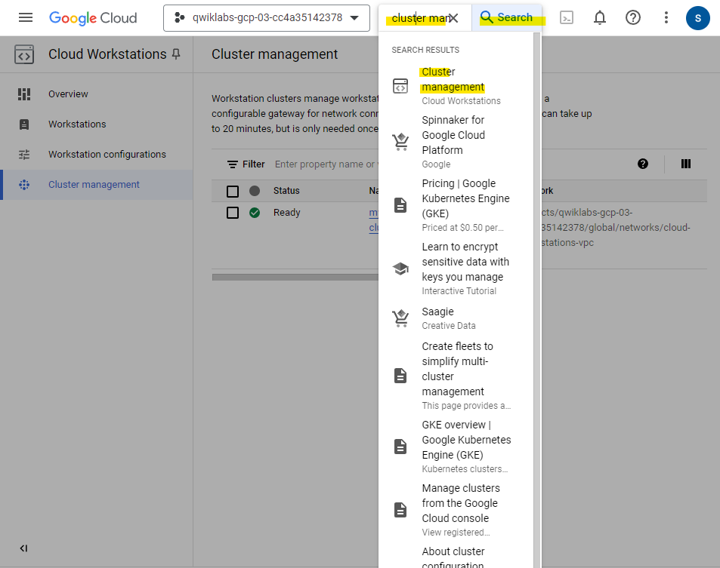Tick the select-all checkbox in table header

(x=233, y=191)
